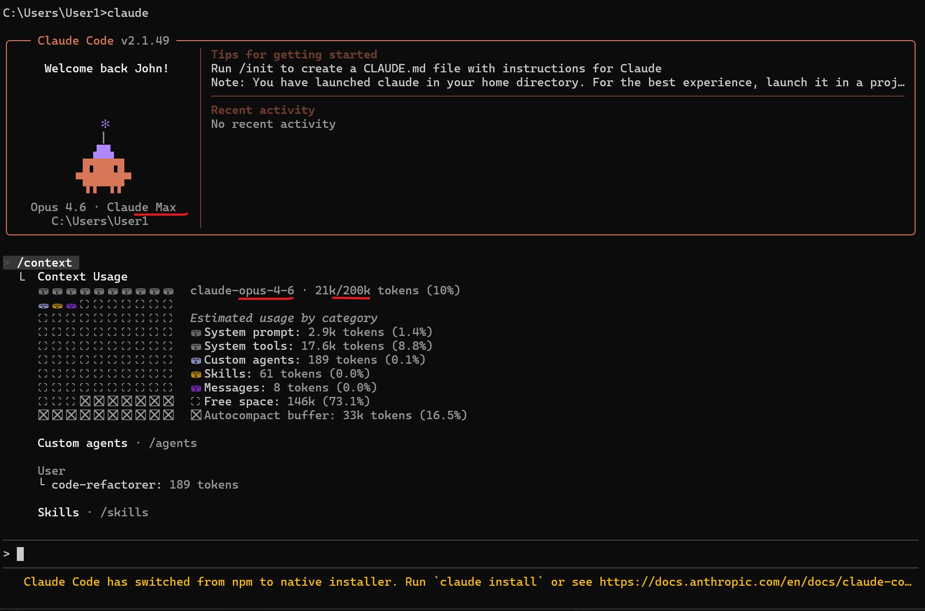Click the System tools legend icon
Image resolution: width=925 pixels, height=611 pixels.
[196, 346]
